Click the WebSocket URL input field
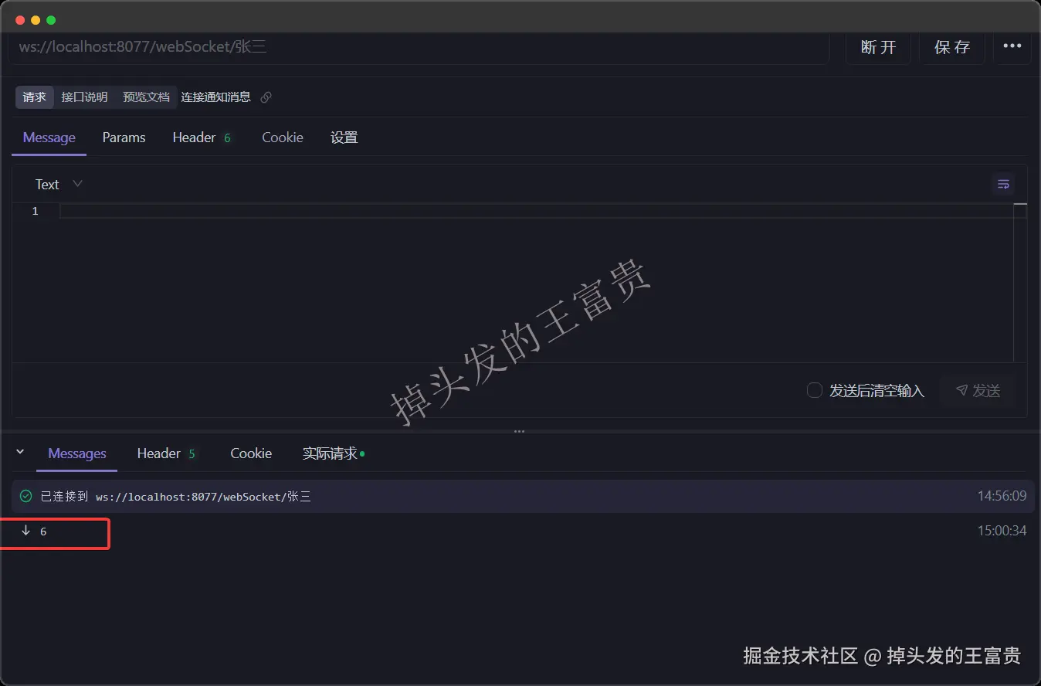Screen dimensions: 1041x686 point(419,47)
